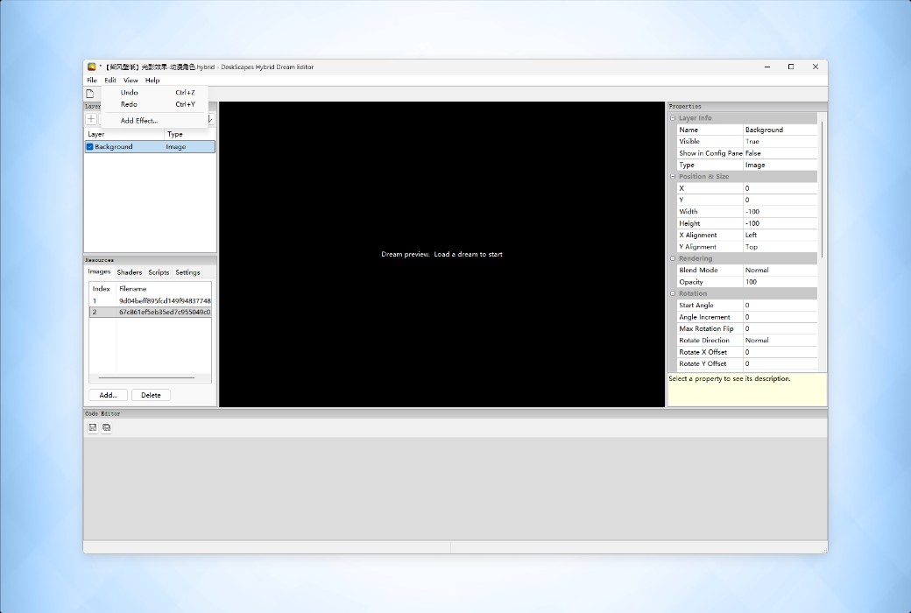The width and height of the screenshot is (911, 613).
Task: Click the Show in Config Panel label
Action: [710, 153]
